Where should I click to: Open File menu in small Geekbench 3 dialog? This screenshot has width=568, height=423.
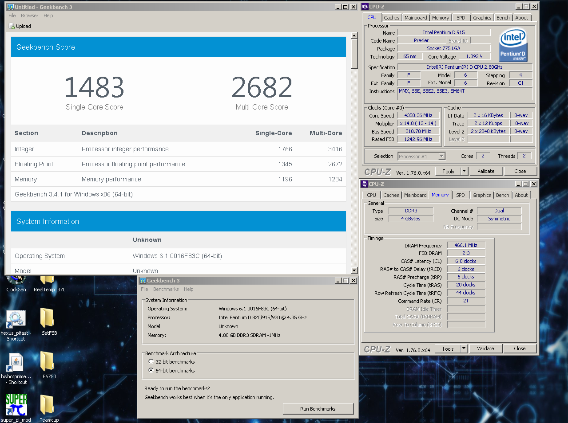(x=144, y=290)
